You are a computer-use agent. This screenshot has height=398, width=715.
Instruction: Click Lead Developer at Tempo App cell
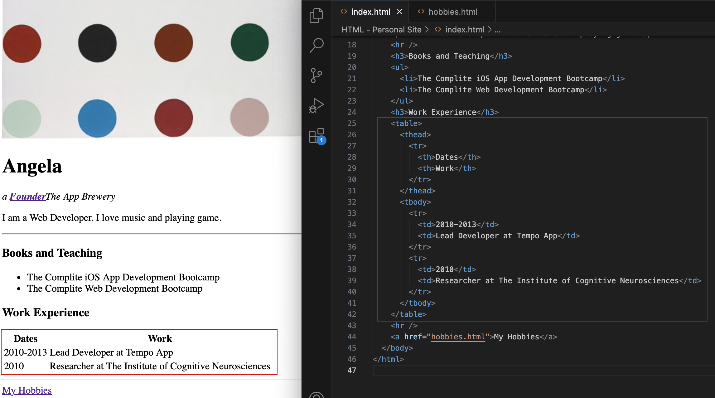point(111,352)
